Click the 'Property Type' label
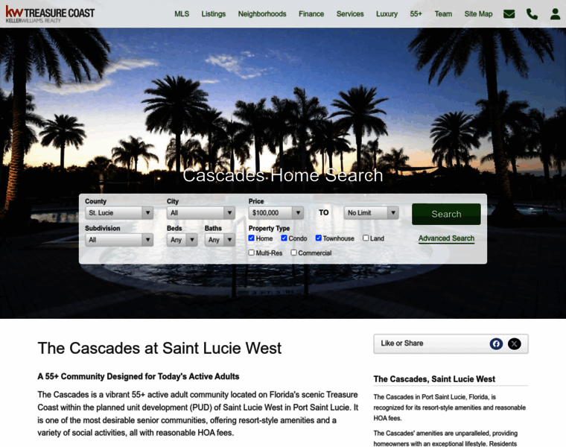Viewport: 566px width, 447px height. pyautogui.click(x=270, y=228)
